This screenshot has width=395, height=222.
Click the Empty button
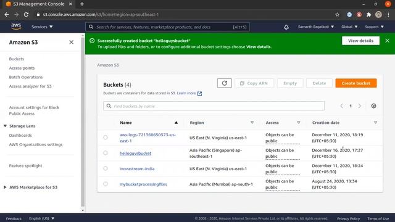(x=290, y=83)
